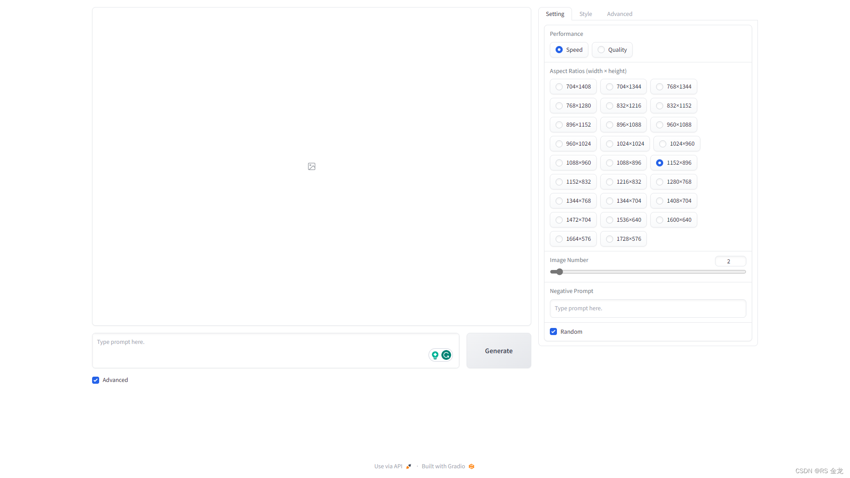Uncheck the Advanced checkbox

(x=96, y=380)
